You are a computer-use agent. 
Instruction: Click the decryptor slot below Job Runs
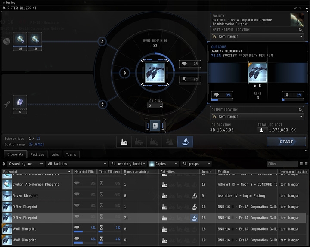[x=155, y=125]
